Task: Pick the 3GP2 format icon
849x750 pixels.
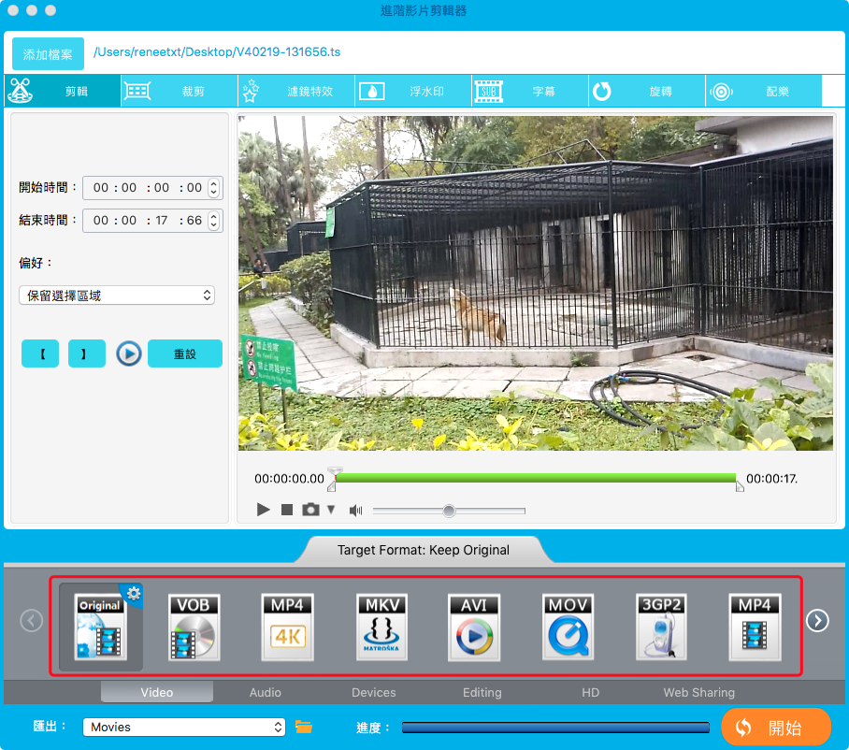Action: [661, 627]
